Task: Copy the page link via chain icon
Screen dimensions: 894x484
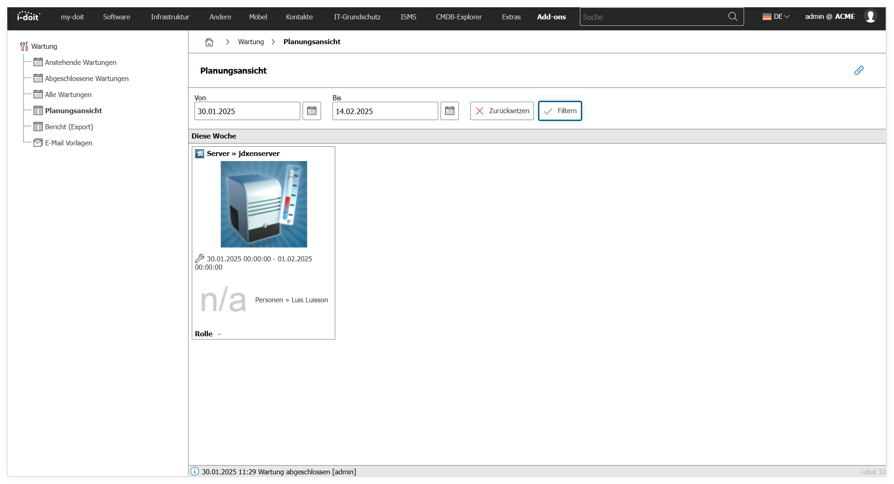Action: pos(859,70)
